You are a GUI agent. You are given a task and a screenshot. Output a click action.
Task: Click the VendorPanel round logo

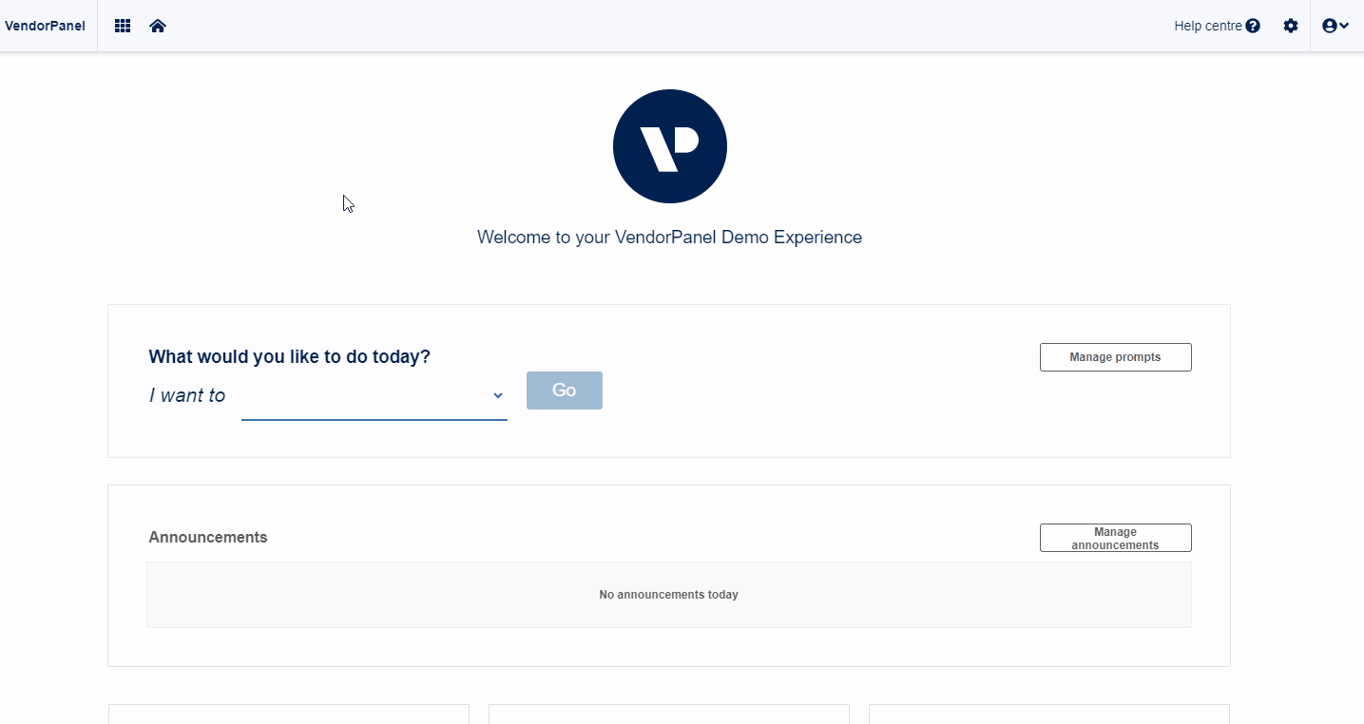point(670,146)
